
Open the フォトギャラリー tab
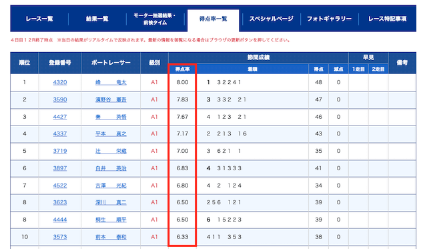tap(329, 19)
